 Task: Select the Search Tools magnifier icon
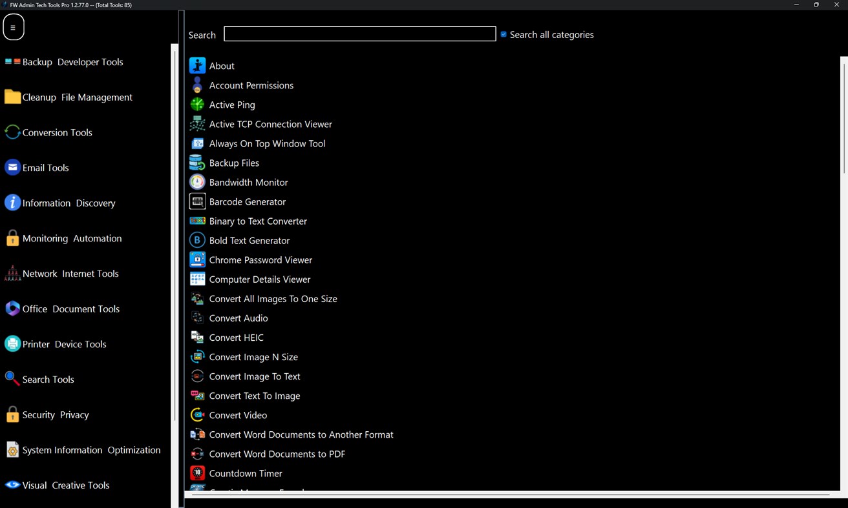tap(12, 379)
